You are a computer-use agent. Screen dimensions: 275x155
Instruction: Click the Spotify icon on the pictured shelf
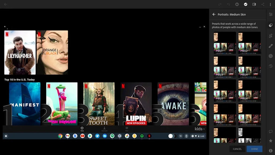pos(142,136)
